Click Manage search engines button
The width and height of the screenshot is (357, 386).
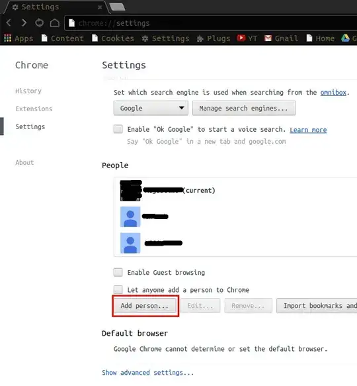[244, 108]
